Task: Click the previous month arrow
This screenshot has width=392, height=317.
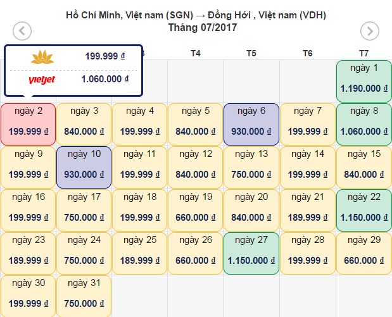Action: [22, 30]
